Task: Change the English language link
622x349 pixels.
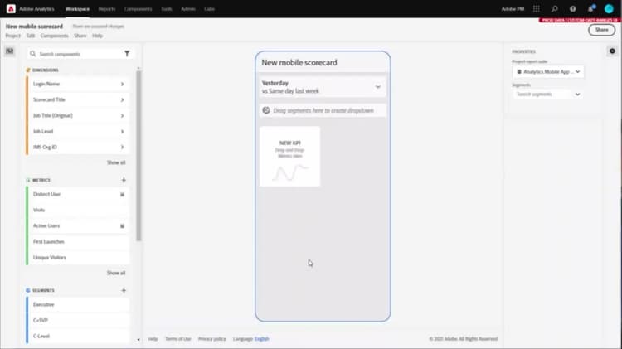Action: point(262,339)
